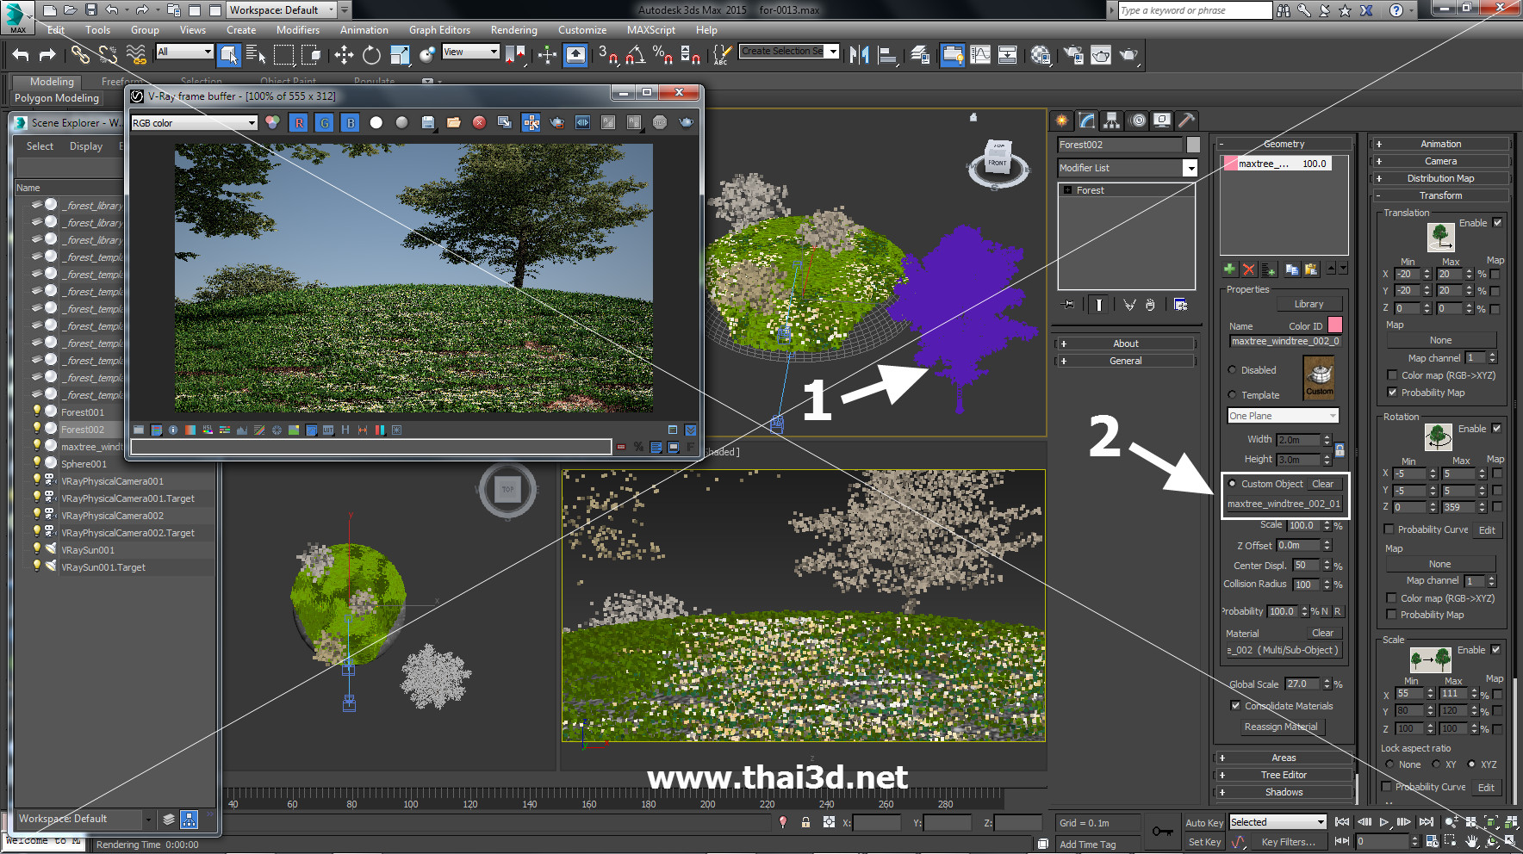Delete geometry item with red X icon
Viewport: 1523px width, 854px height.
coord(1248,269)
